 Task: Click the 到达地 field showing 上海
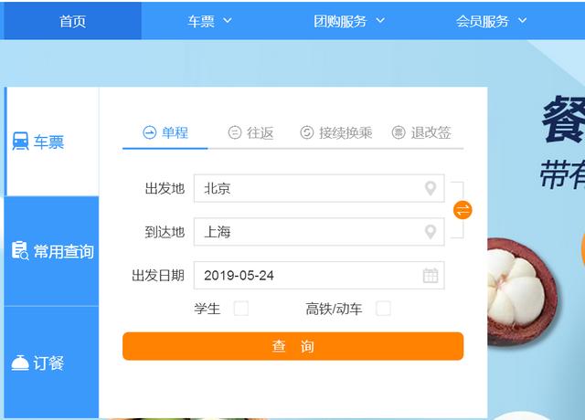coord(319,232)
